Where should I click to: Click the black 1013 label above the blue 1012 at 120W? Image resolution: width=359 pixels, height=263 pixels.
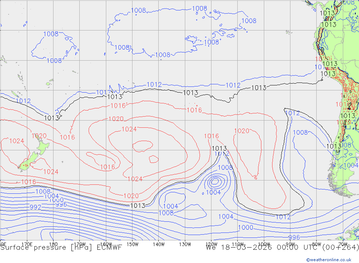click(219, 148)
